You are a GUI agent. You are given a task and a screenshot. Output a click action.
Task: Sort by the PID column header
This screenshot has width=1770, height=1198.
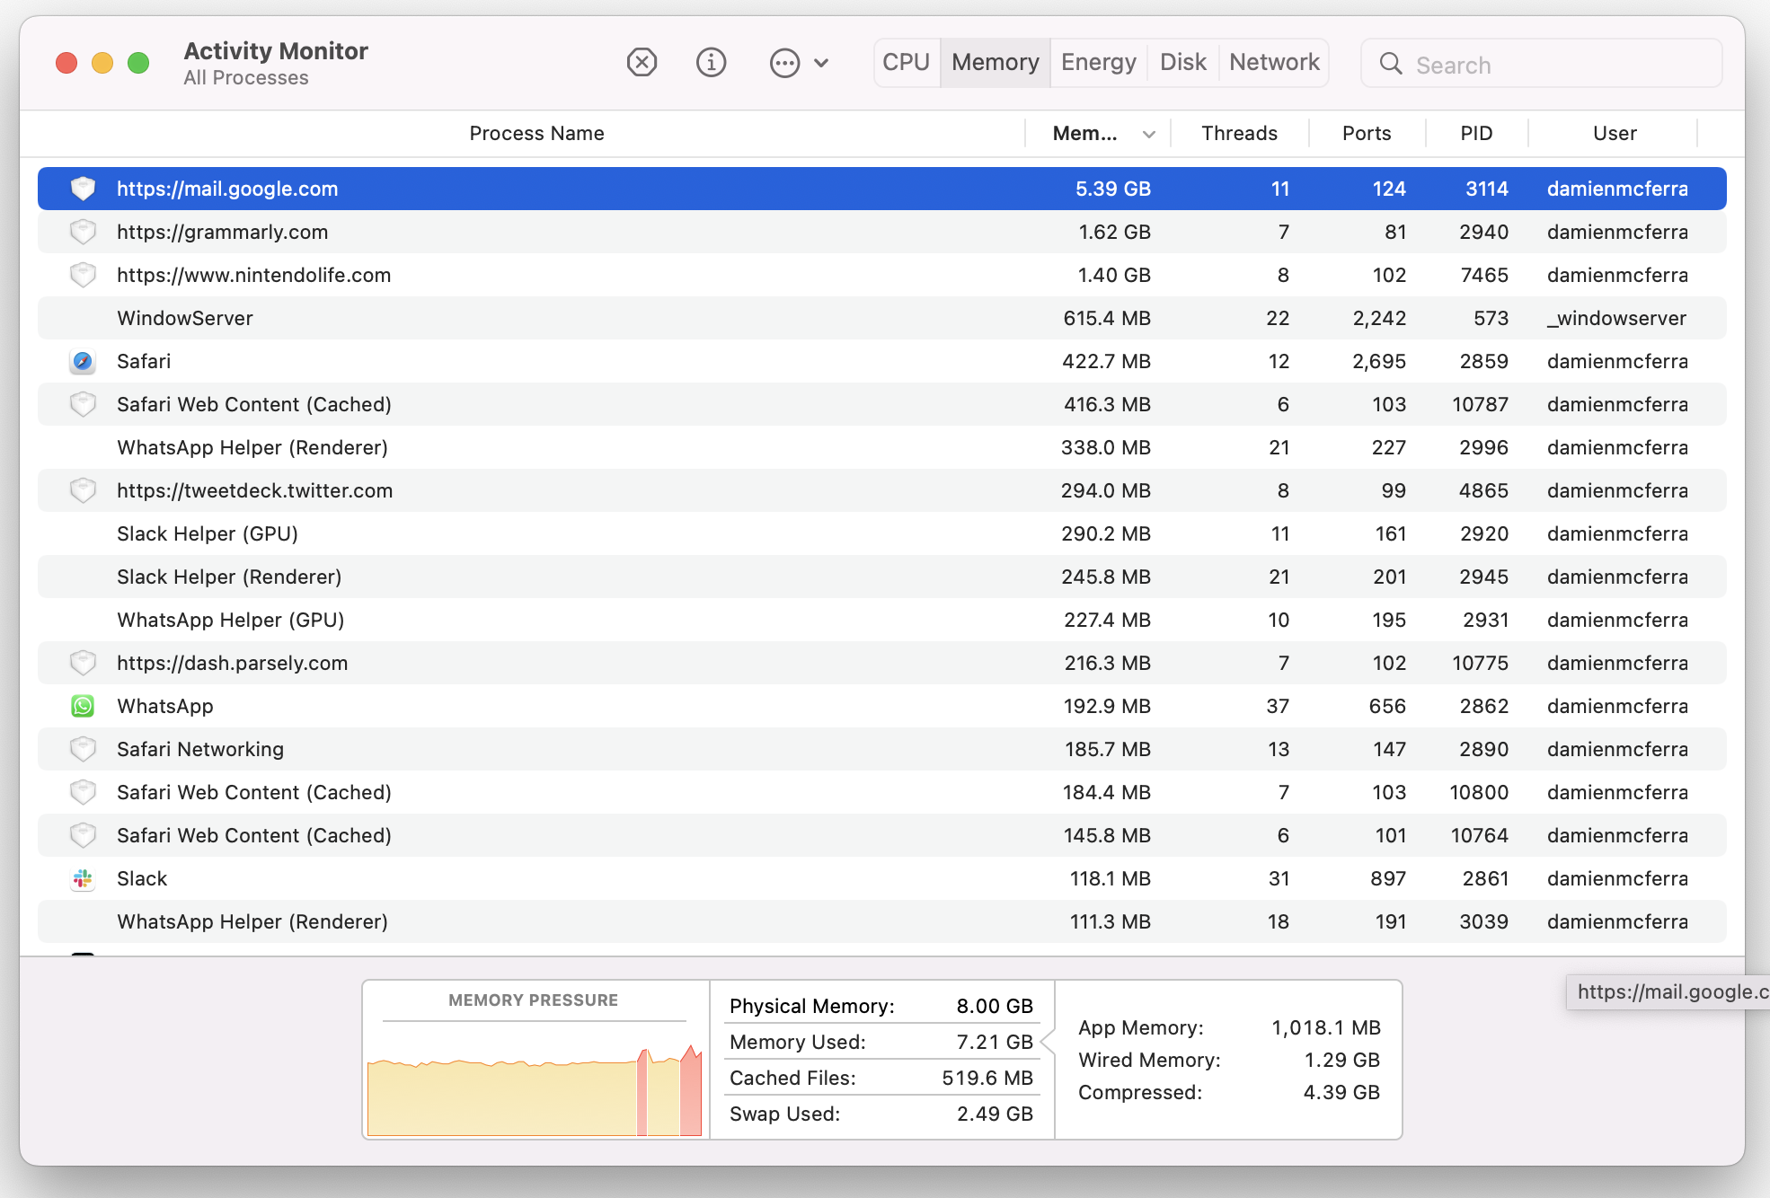1475,134
